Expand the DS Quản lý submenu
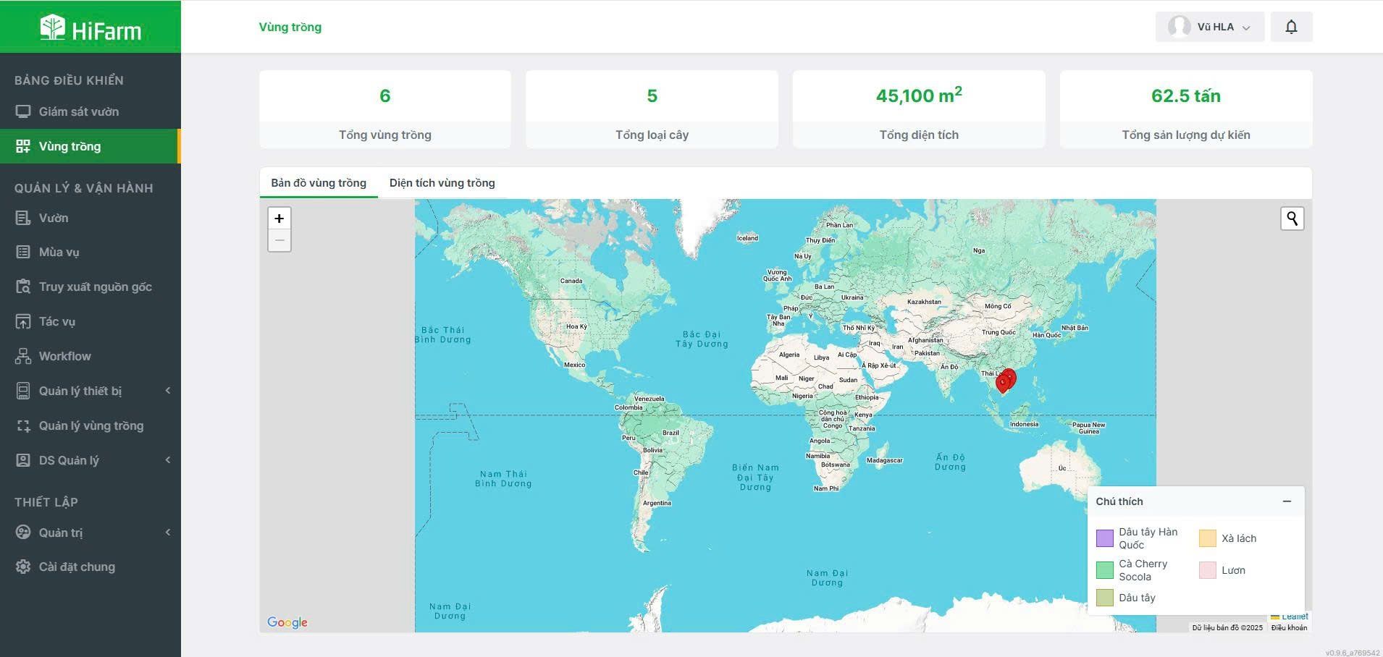The image size is (1383, 657). (x=167, y=460)
